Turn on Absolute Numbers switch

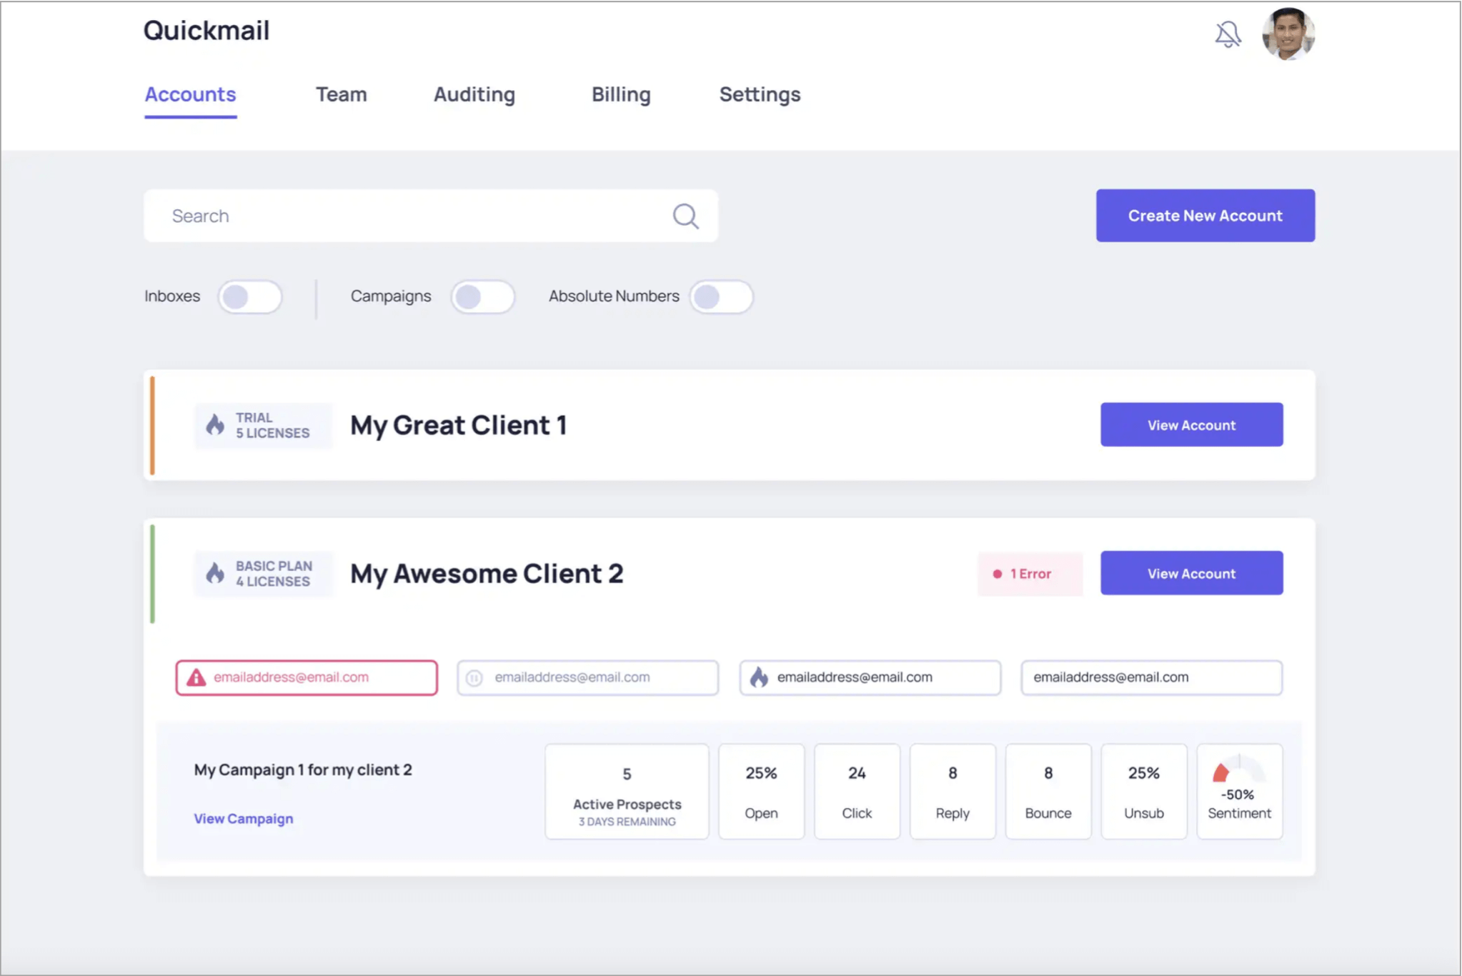point(721,297)
